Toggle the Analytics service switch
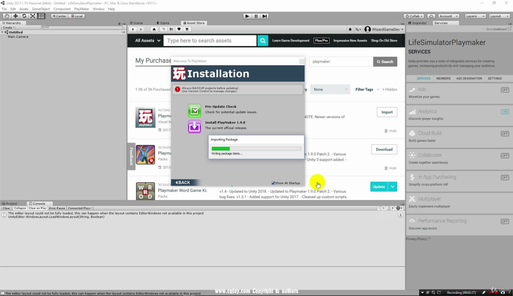Screen dimensions: 513x296 click(x=505, y=112)
